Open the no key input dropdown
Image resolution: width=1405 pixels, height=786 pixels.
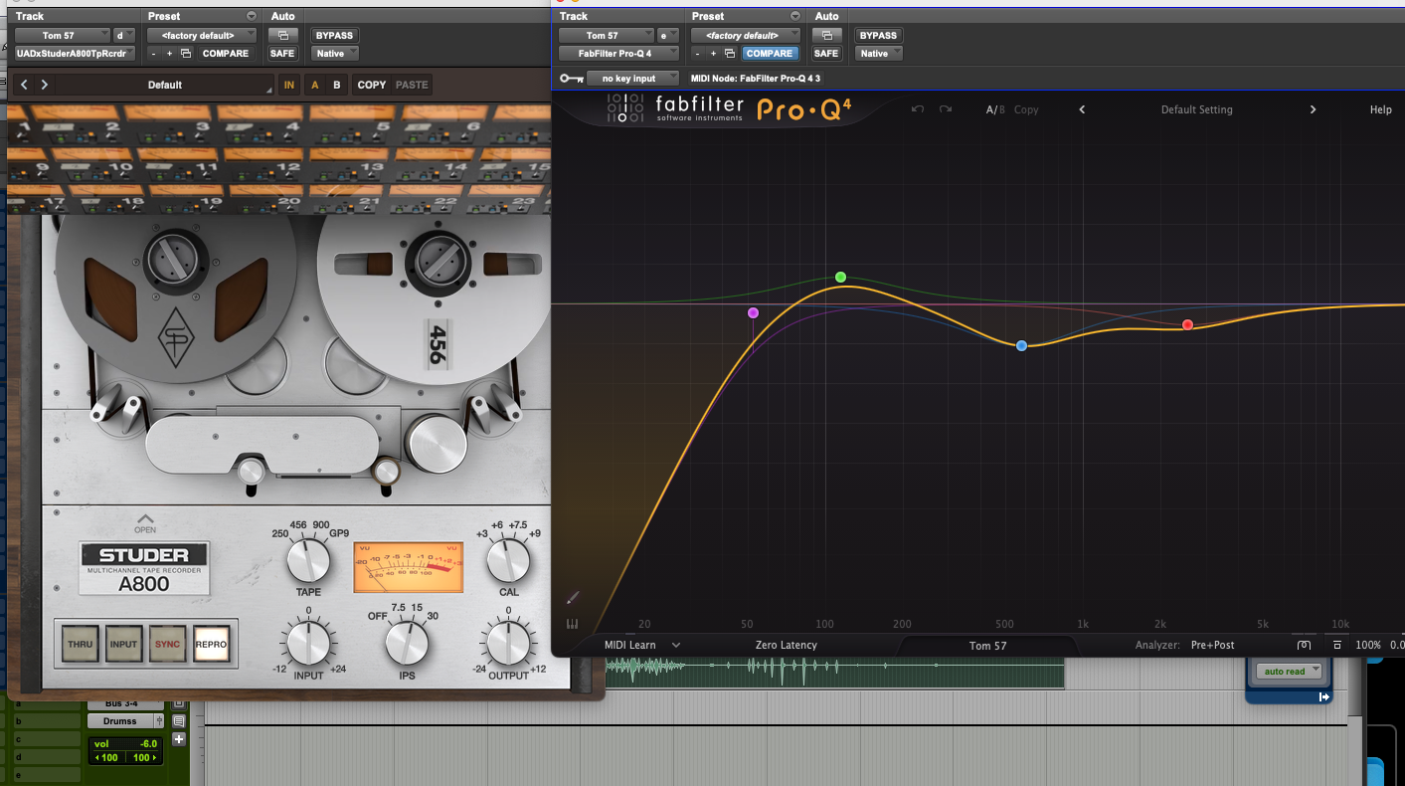pyautogui.click(x=632, y=78)
